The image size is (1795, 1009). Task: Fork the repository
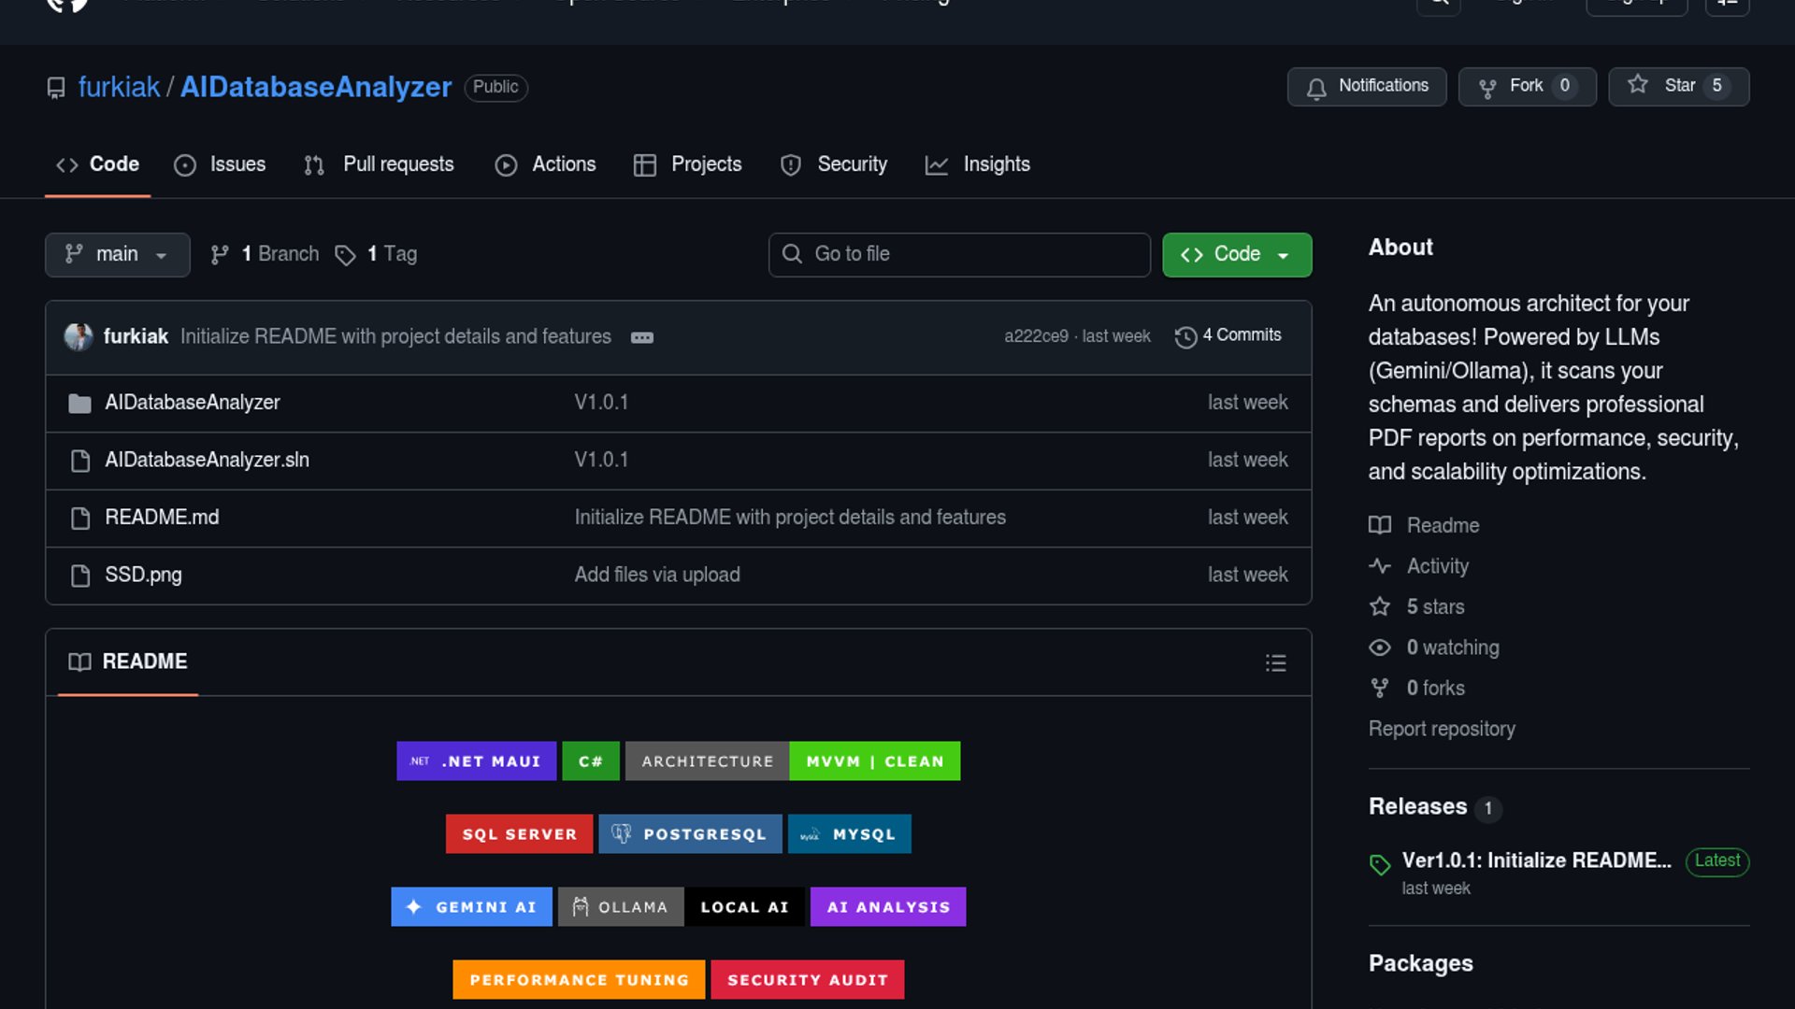(x=1527, y=86)
